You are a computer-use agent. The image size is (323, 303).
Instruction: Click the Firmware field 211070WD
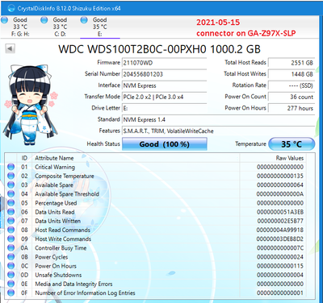[165, 63]
